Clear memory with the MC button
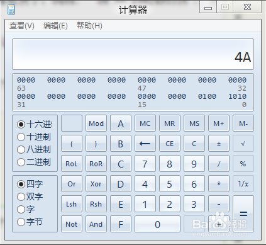Screen dimensions: 266x245 click(x=145, y=123)
